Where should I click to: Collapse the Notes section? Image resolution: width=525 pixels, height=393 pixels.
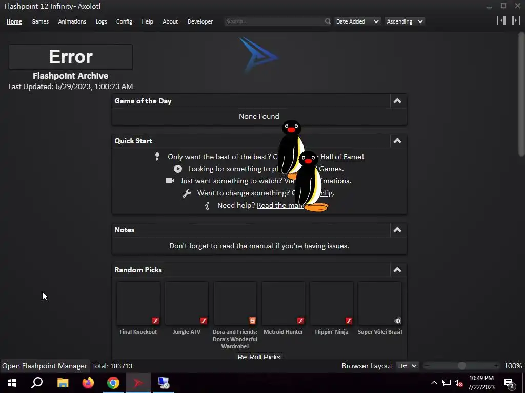397,230
